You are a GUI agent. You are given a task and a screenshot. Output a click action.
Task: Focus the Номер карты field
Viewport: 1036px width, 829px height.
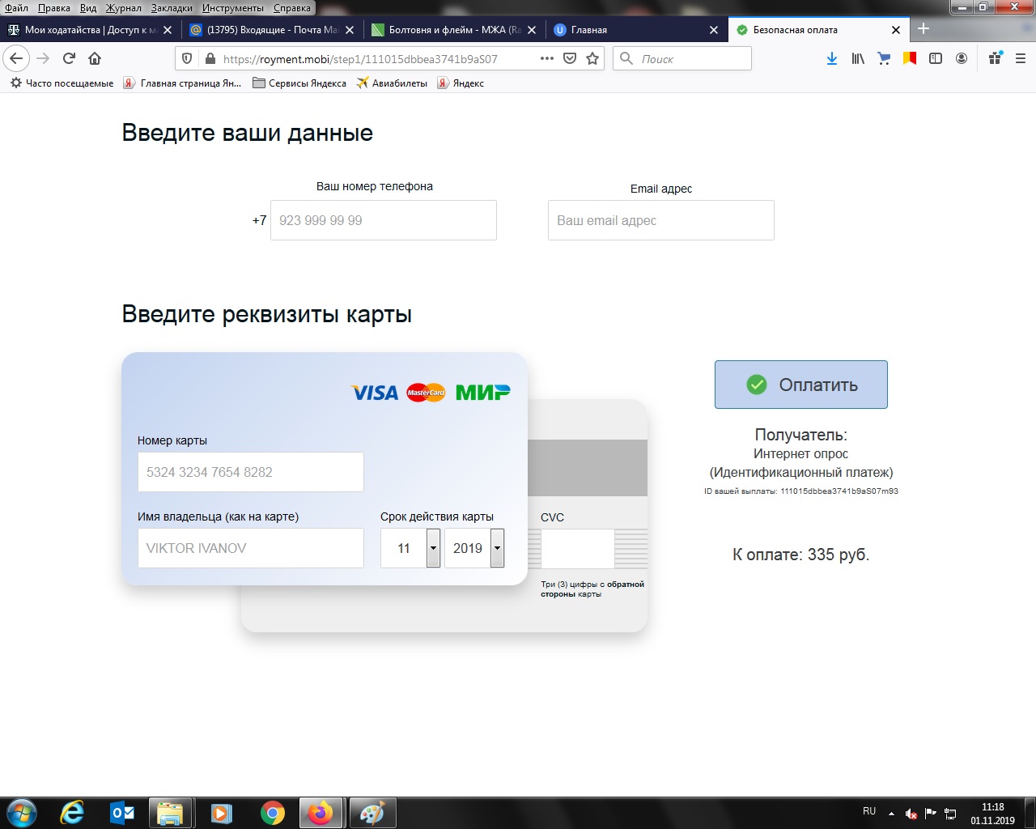click(x=250, y=472)
